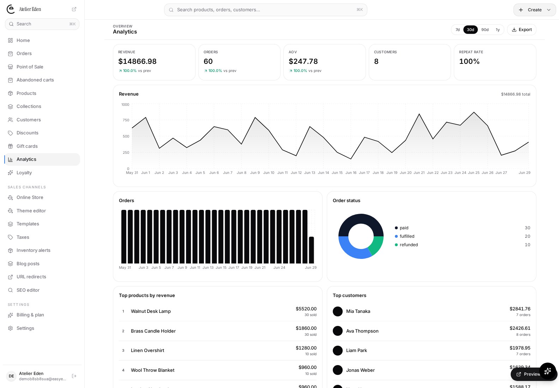This screenshot has height=388, width=559.
Task: Click the sidebar Search box
Action: [42, 24]
